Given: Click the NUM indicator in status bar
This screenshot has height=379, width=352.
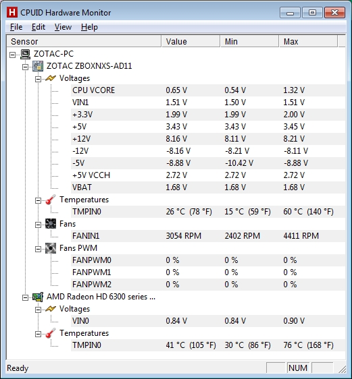Looking at the screenshot, I should [298, 368].
